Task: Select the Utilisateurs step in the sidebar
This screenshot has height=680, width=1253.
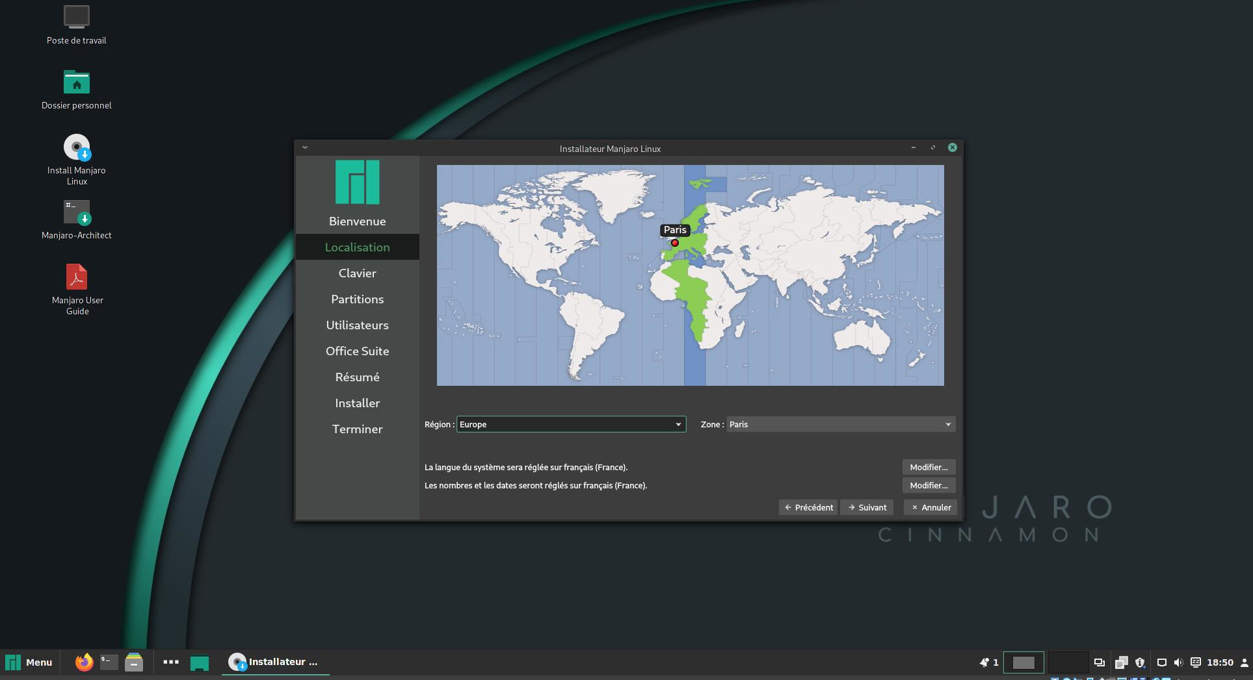Action: pyautogui.click(x=357, y=325)
